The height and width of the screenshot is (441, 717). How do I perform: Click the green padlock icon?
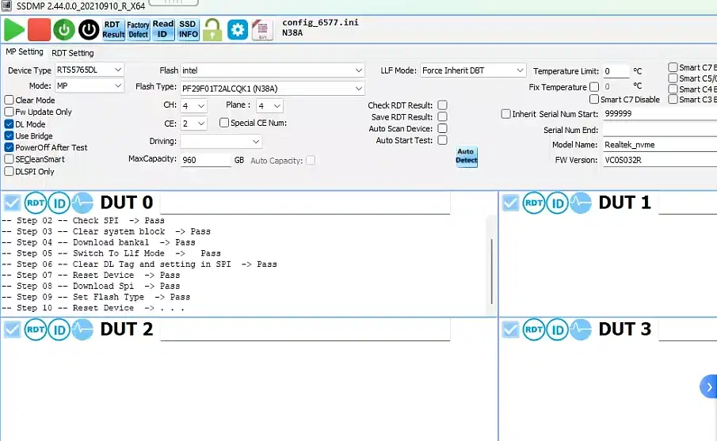click(x=212, y=30)
